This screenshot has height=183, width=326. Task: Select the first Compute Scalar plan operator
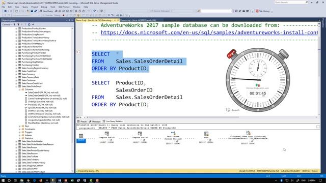point(106,137)
